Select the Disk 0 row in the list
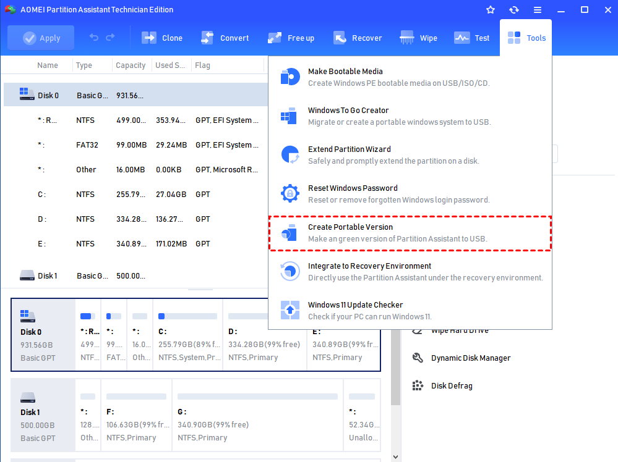The height and width of the screenshot is (462, 618). pos(136,95)
